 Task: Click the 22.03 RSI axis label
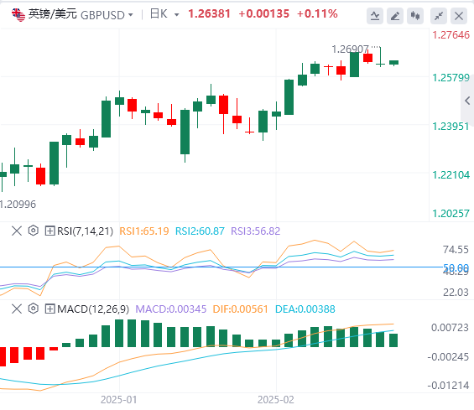tap(456, 293)
